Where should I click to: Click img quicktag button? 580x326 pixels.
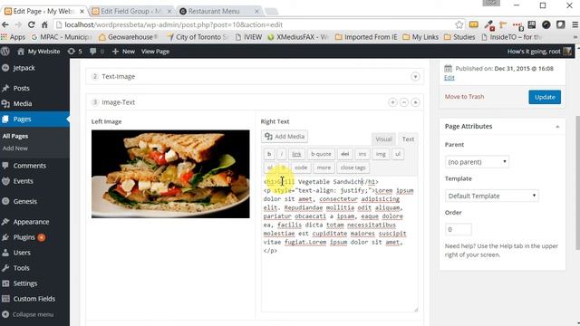(x=381, y=154)
